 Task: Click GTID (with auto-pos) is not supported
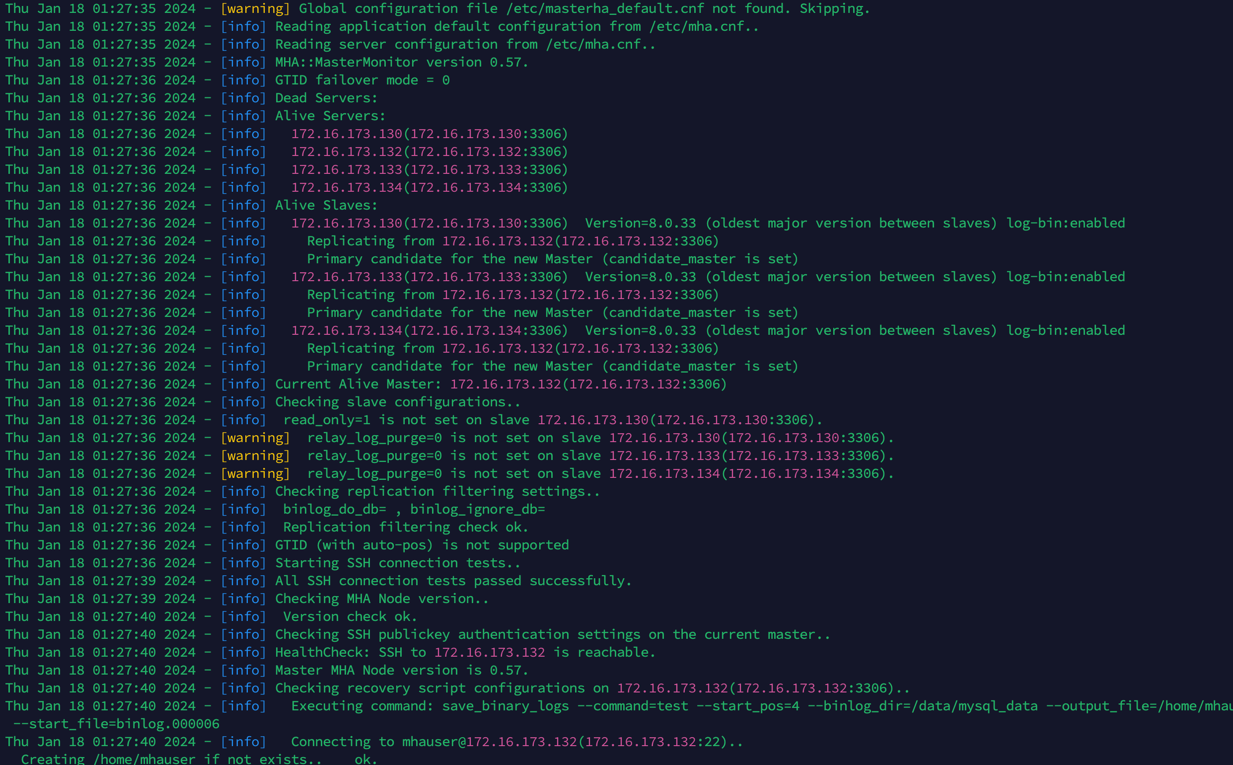pyautogui.click(x=421, y=545)
